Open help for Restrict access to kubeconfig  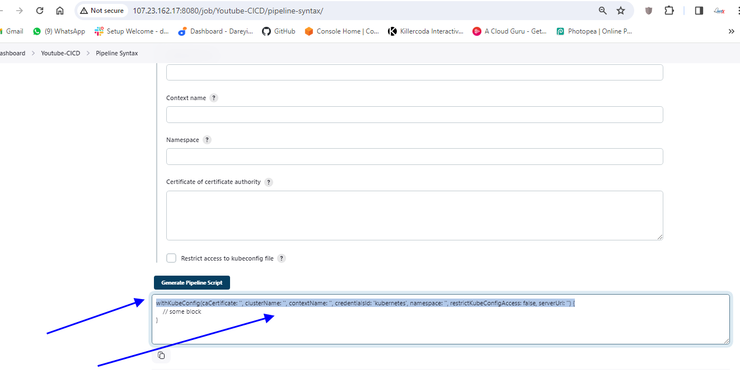tap(282, 258)
